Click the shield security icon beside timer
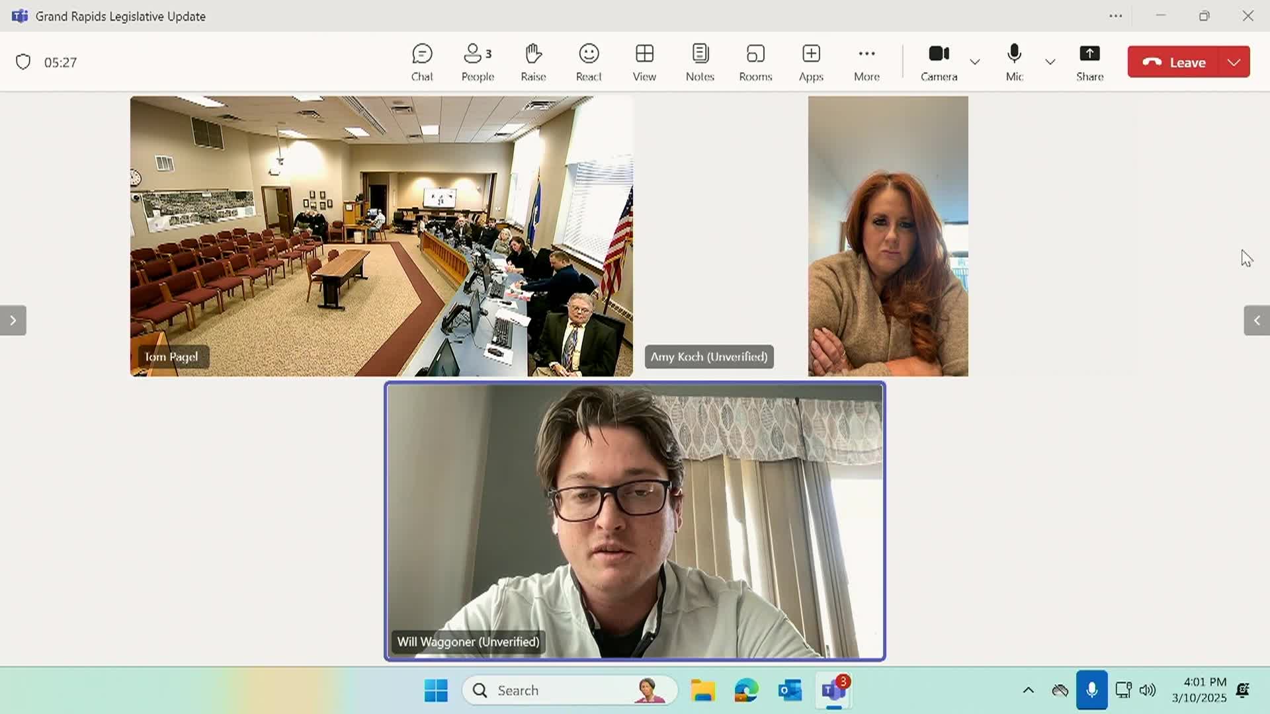 [x=23, y=62]
